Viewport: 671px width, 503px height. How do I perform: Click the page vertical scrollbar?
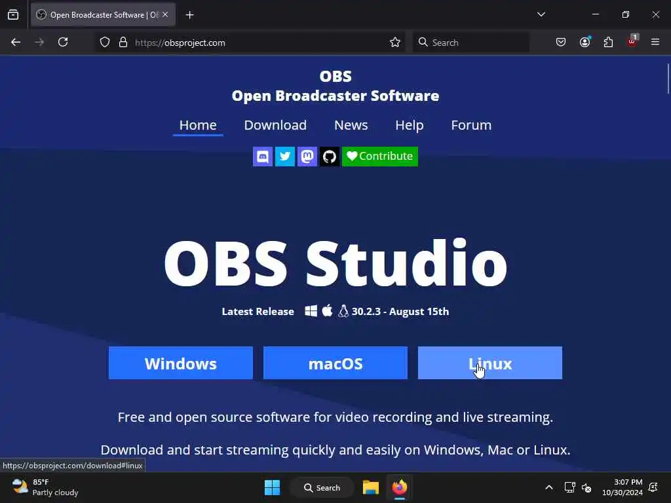(x=668, y=79)
